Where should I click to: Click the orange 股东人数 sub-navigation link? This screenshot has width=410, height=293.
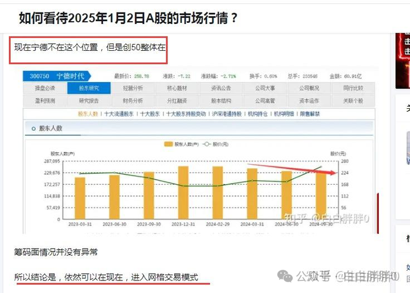88,114
